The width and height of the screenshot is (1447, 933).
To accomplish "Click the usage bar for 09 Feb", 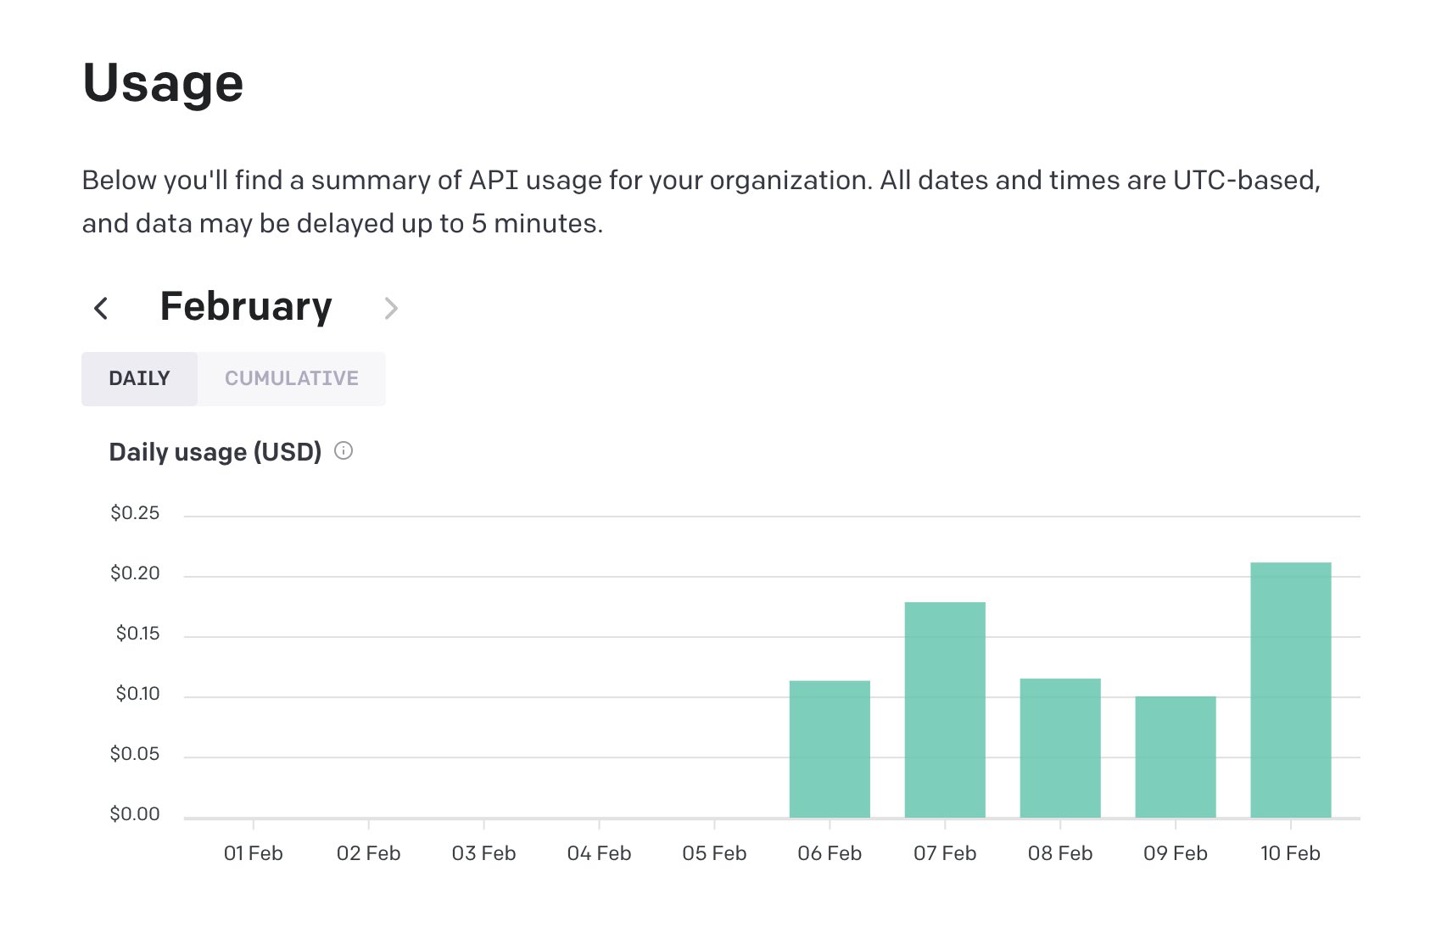I will click(x=1176, y=755).
